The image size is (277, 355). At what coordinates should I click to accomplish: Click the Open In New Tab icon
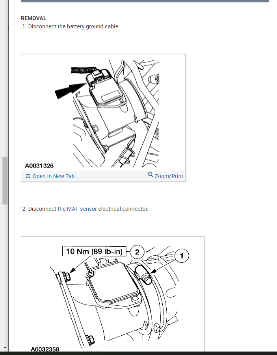point(28,176)
